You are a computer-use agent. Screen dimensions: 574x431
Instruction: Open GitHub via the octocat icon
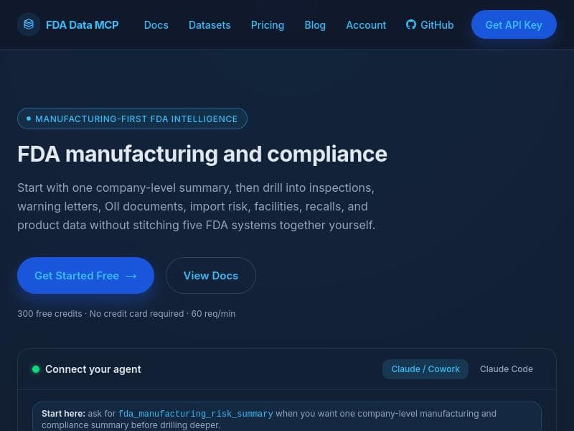click(410, 24)
